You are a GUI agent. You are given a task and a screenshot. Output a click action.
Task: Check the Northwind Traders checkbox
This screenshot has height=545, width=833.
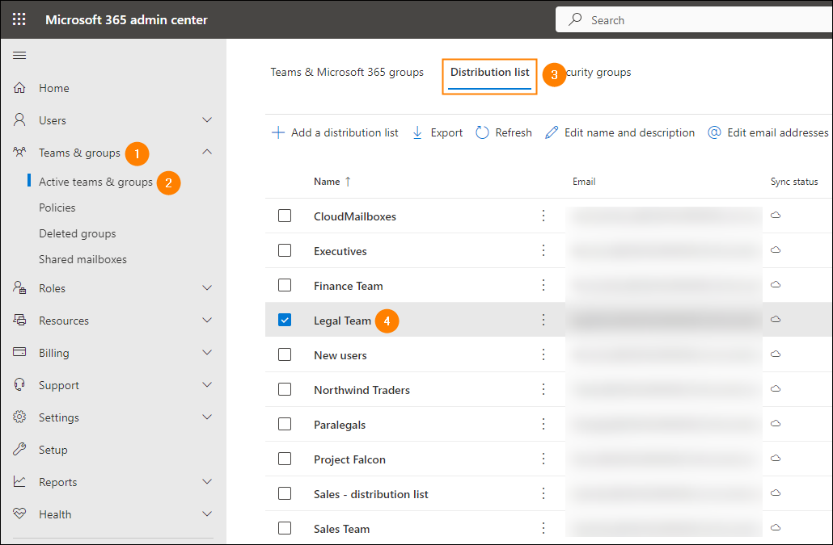(285, 389)
